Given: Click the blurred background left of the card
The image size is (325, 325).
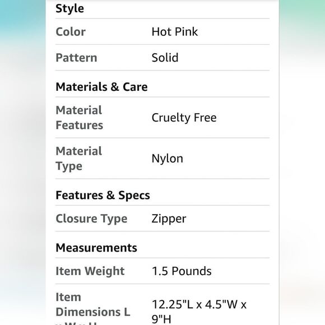Looking at the screenshot, I should [23, 162].
